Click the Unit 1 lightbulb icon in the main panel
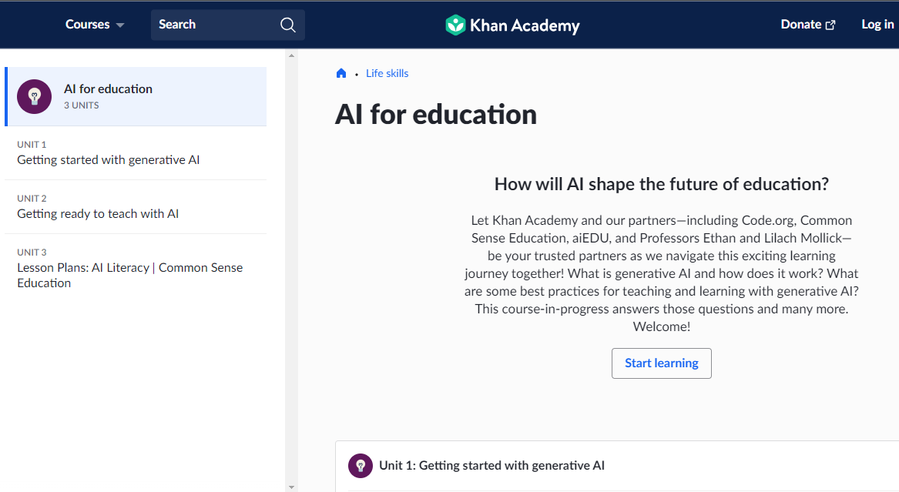Image resolution: width=899 pixels, height=492 pixels. [361, 466]
